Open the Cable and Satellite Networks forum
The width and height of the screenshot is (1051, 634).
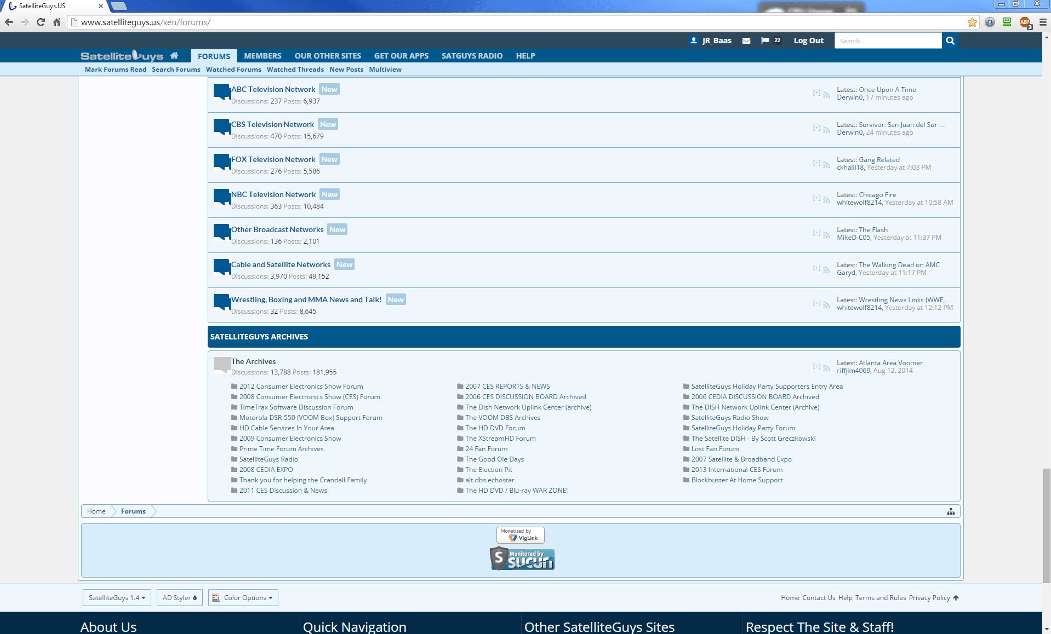tap(281, 264)
